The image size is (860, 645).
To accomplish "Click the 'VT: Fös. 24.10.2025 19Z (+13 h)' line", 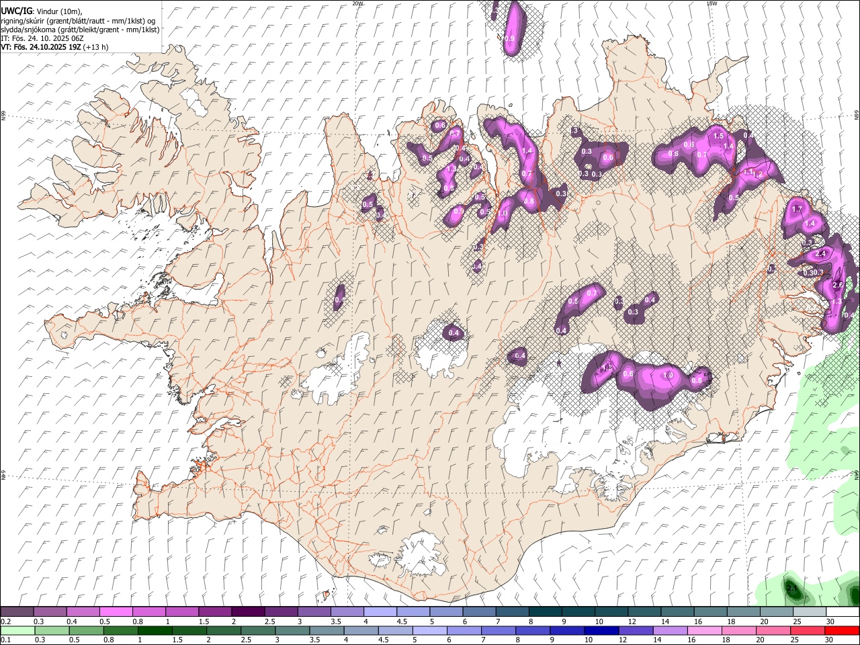I will pos(55,47).
